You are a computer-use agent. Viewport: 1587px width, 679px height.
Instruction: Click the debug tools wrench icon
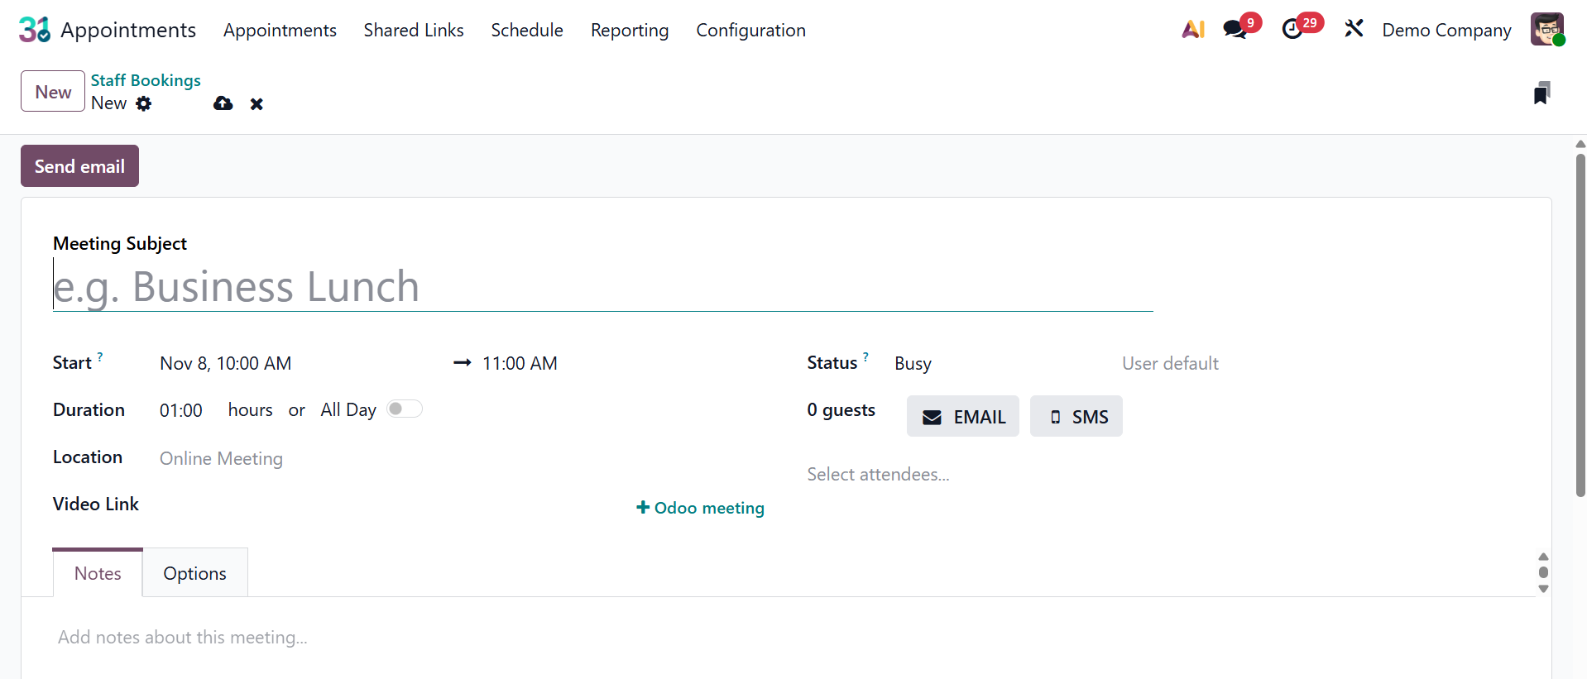(1354, 30)
